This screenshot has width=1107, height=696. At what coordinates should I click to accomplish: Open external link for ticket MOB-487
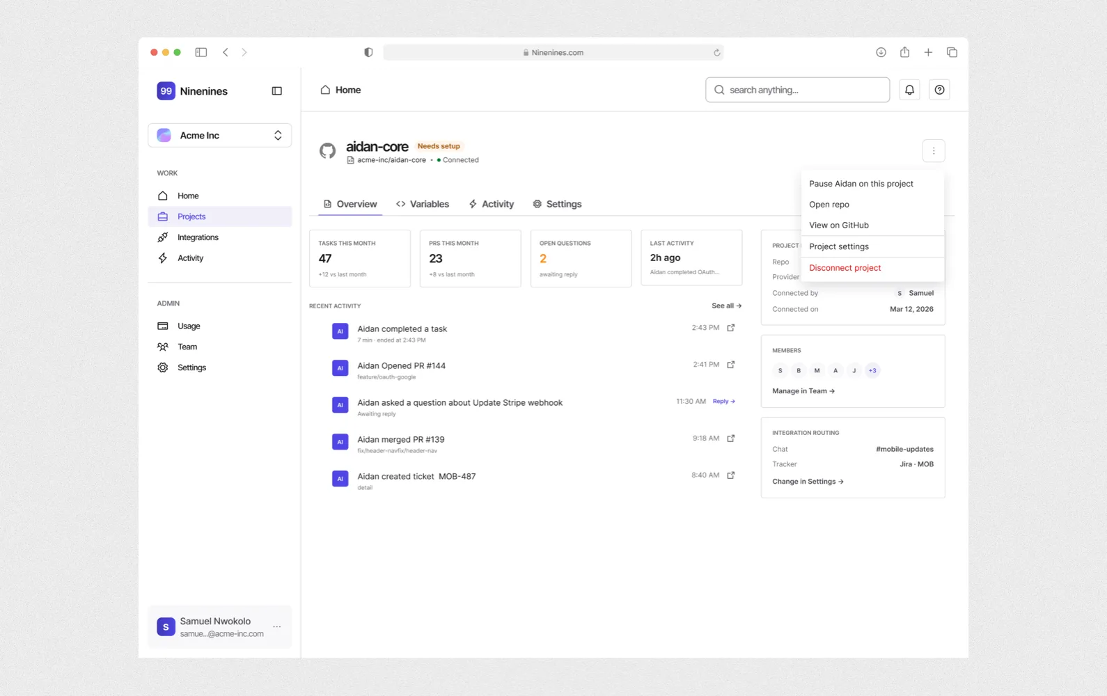point(731,475)
